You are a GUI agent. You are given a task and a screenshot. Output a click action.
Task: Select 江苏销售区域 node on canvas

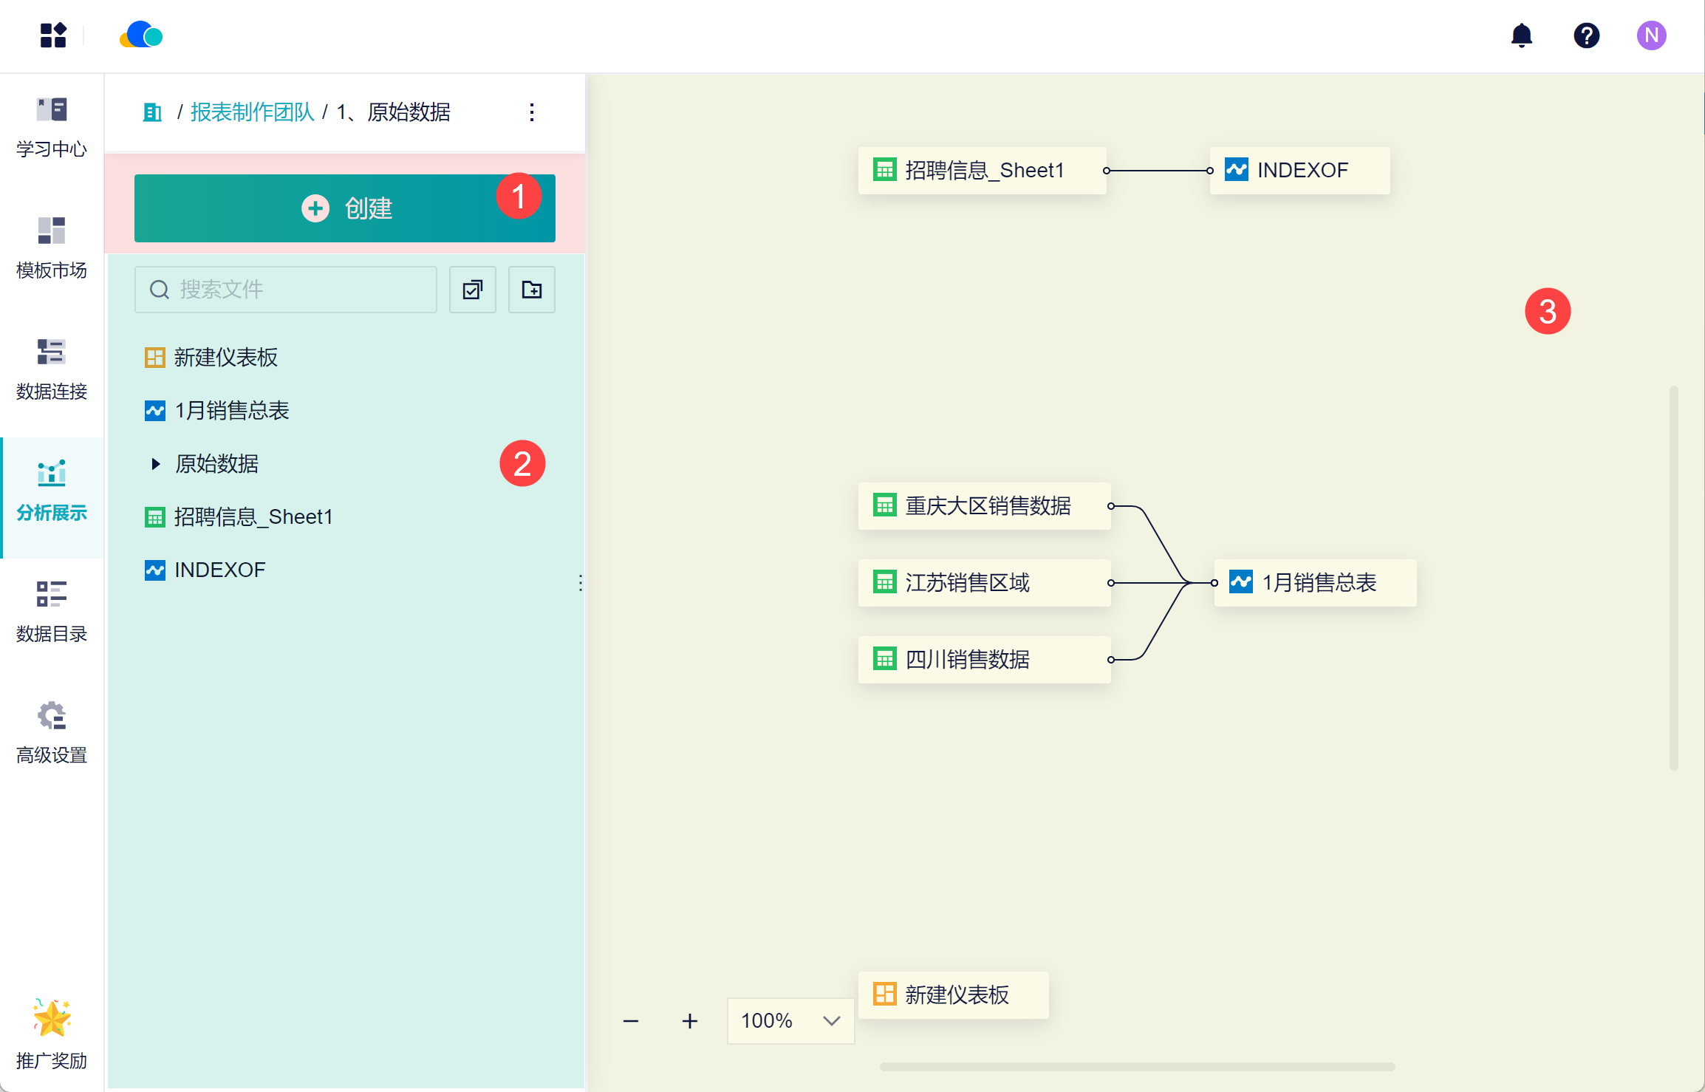point(985,583)
